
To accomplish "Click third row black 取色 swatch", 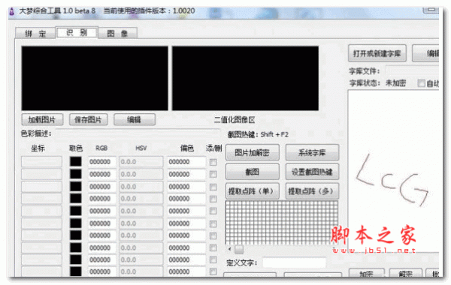I will coord(76,187).
